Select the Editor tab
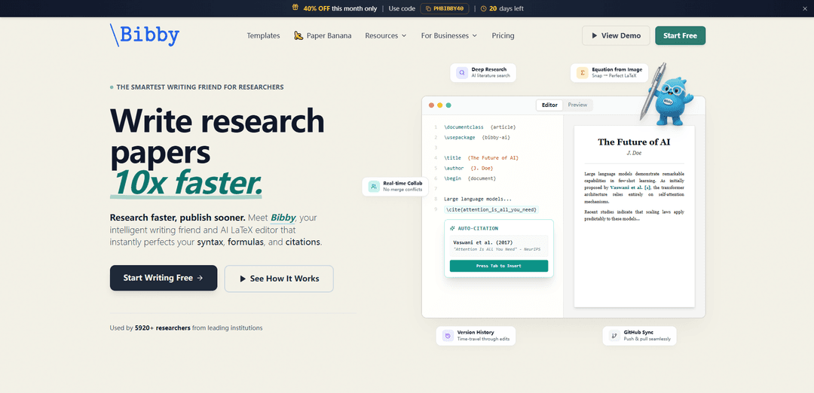This screenshot has width=814, height=393. tap(549, 105)
